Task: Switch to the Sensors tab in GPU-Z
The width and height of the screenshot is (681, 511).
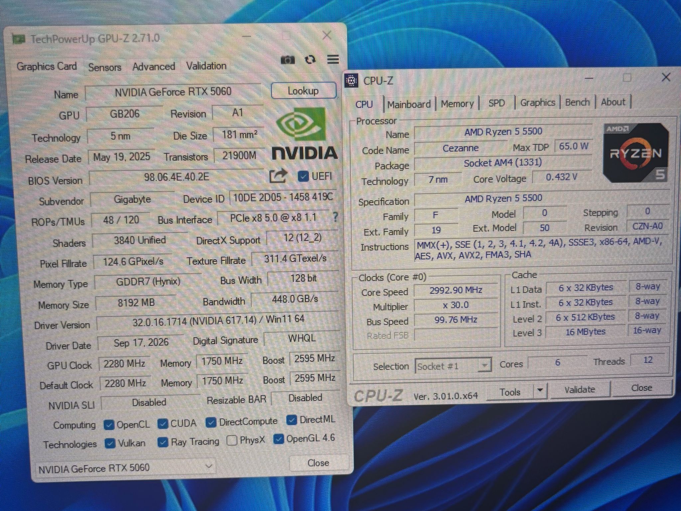Action: click(x=105, y=68)
